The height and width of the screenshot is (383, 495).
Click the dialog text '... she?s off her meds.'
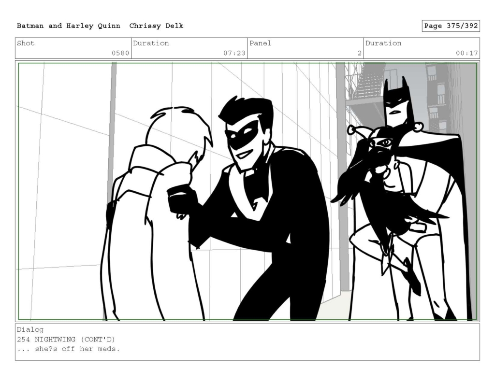(x=69, y=349)
